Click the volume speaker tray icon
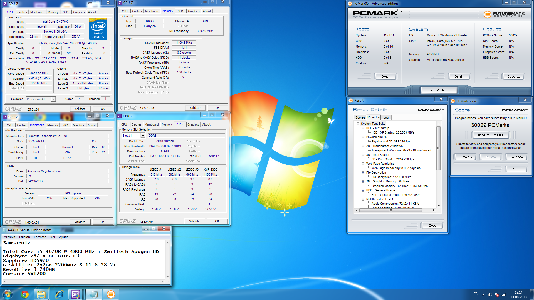The image size is (534, 300). point(490,295)
